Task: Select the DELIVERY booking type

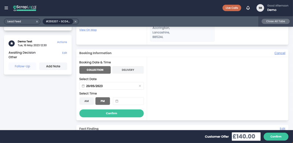Action: [x=128, y=70]
